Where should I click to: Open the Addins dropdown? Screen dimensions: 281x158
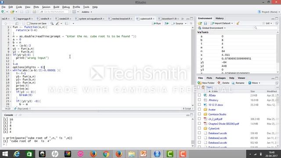tap(87, 12)
